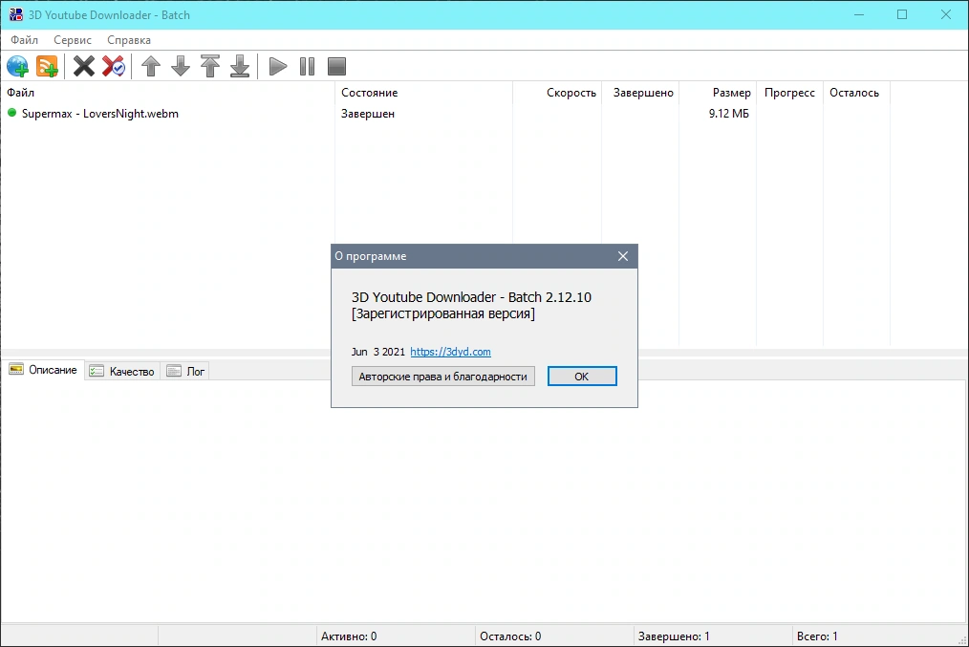
Task: Sort by the Размер column header
Action: (718, 93)
